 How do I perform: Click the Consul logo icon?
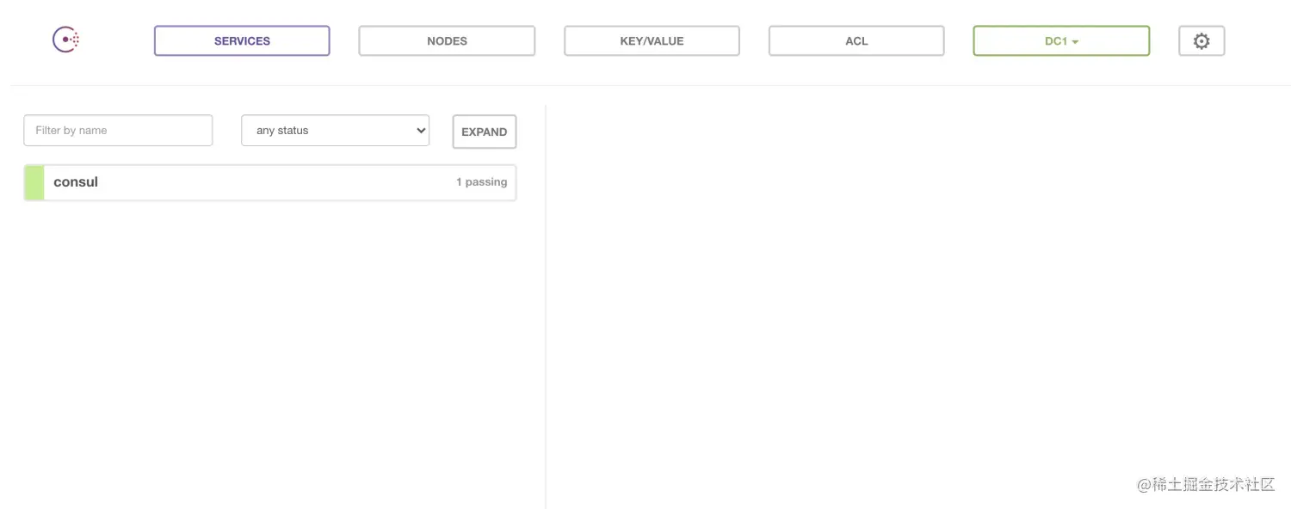[66, 40]
